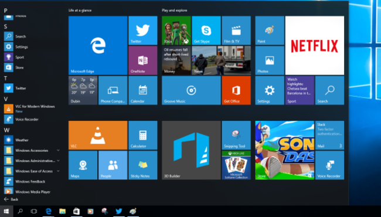This screenshot has width=381, height=217.
Task: Open File Explorer from the taskbar
Action: 63,211
